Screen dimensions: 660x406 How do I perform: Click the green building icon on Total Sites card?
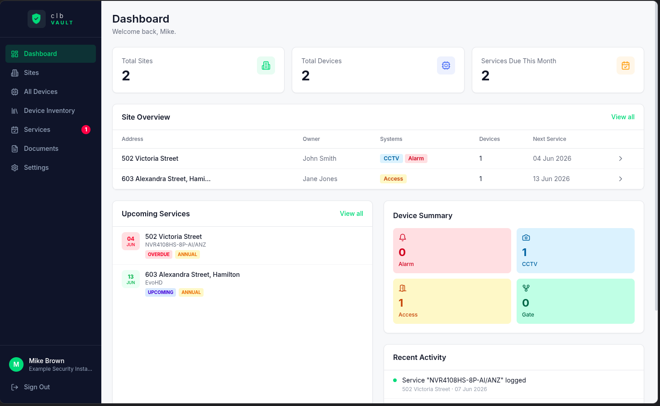(266, 65)
